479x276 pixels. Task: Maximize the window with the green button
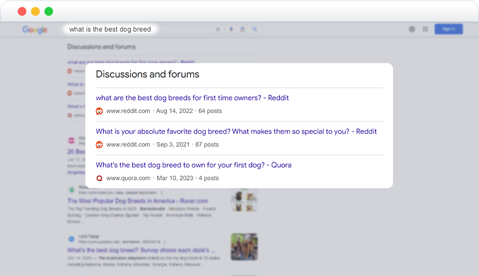pos(49,11)
